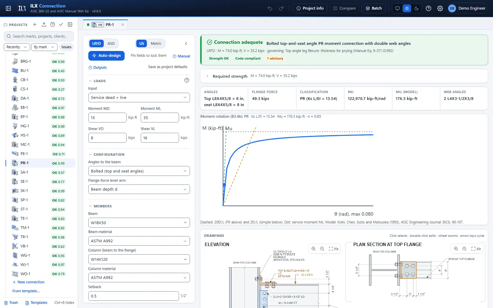493x308 pixels.
Task: Add new project with plus icon
Action: click(35, 25)
